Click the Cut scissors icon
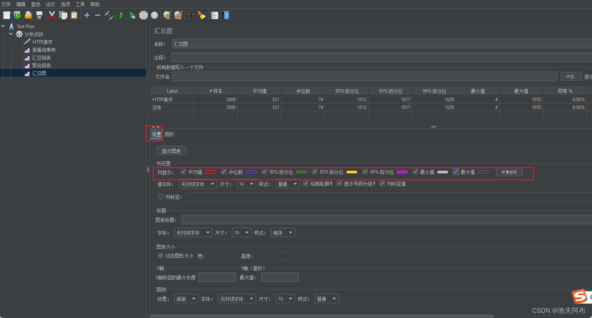This screenshot has width=592, height=318. (52, 15)
